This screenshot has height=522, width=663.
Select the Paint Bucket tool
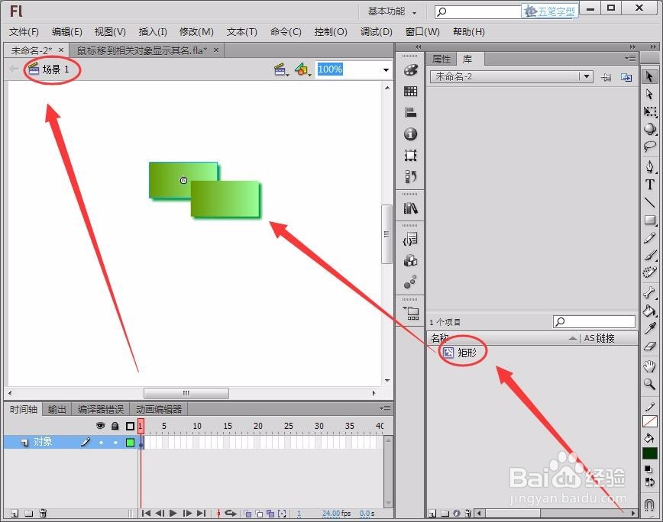pos(649,311)
